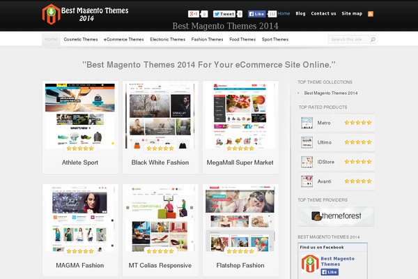The image size is (418, 279).
Task: Open the Flatshop Fashion title link
Action: coord(240,265)
